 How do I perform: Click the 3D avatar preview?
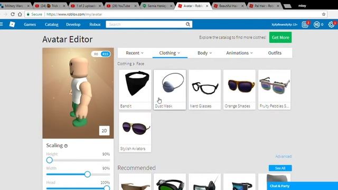[78, 93]
